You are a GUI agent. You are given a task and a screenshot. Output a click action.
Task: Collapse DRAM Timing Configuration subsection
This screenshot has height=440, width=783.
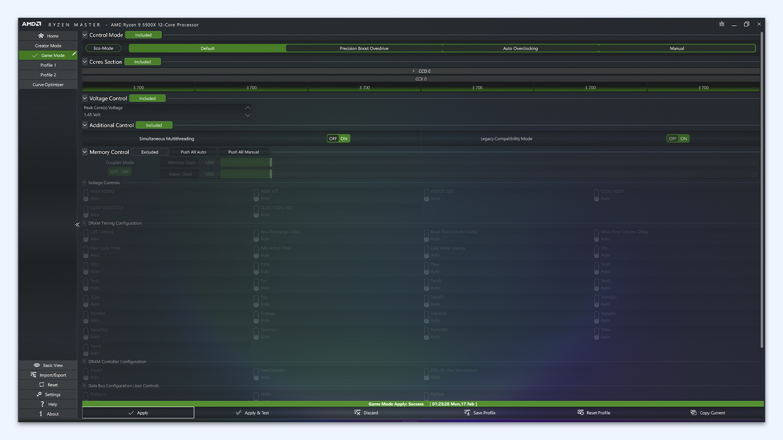coord(84,223)
